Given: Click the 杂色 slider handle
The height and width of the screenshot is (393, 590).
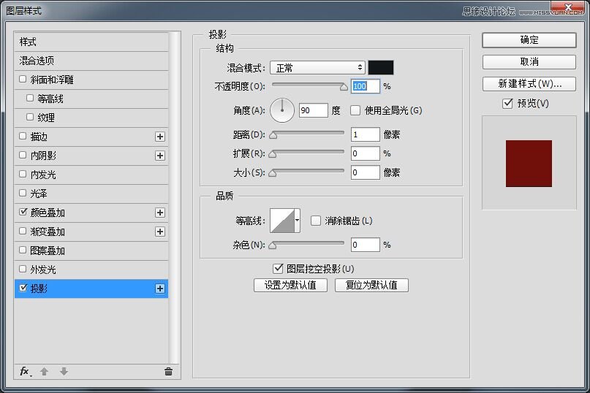Looking at the screenshot, I should point(273,245).
